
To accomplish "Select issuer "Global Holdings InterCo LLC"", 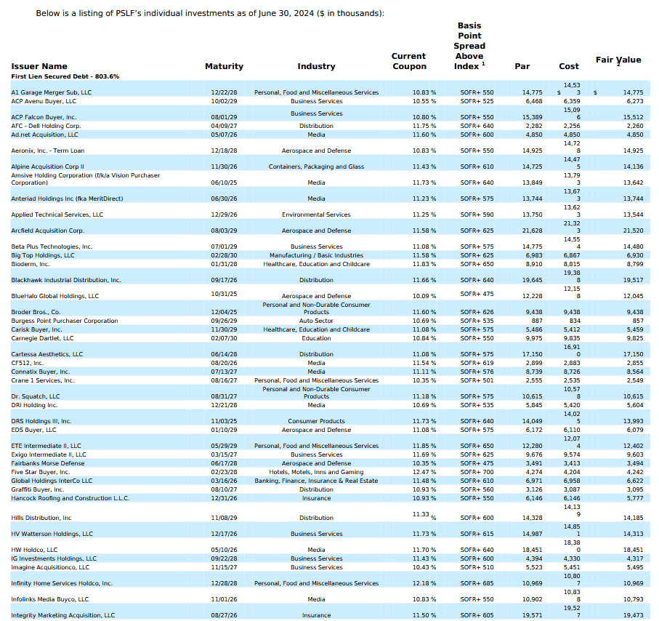I will click(x=52, y=481).
